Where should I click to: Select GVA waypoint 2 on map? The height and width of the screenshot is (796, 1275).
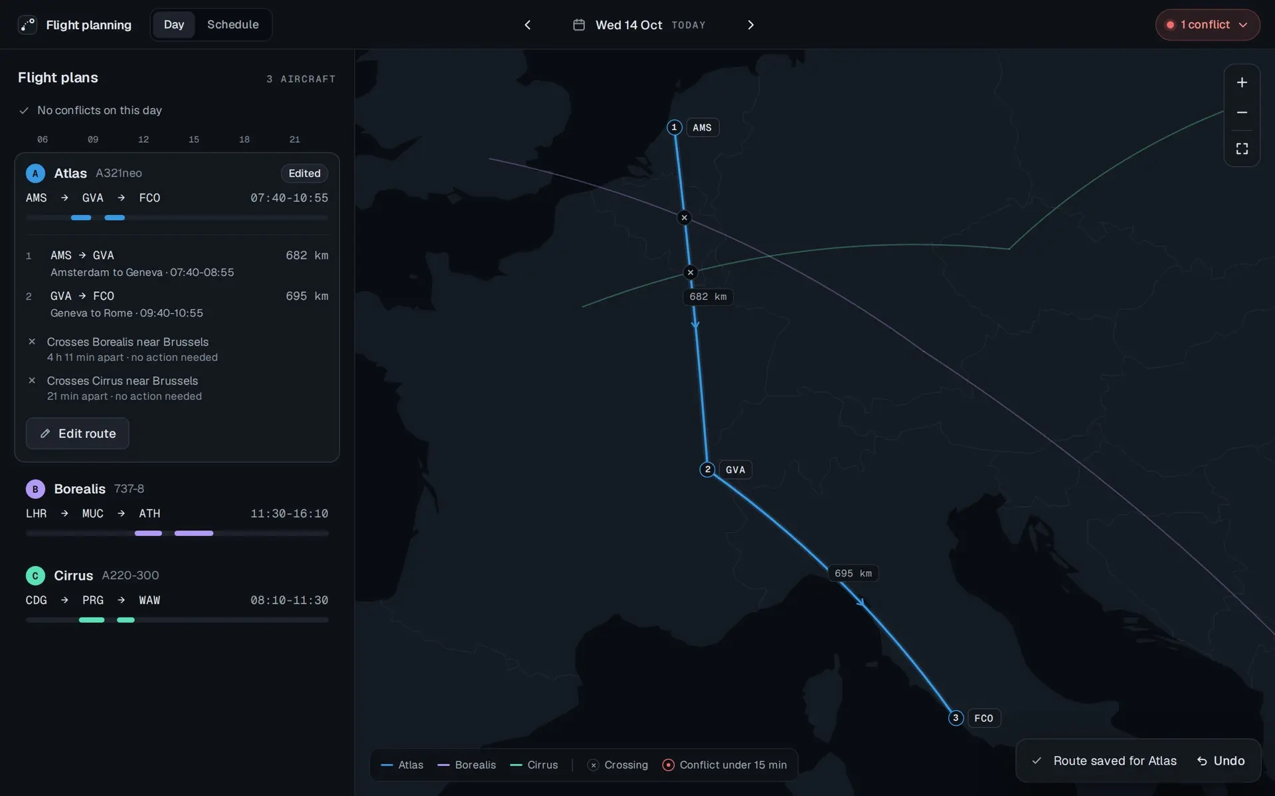click(707, 470)
